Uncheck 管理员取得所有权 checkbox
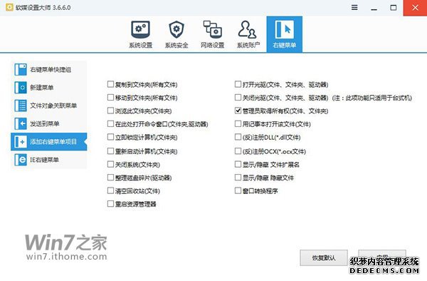Screen dimensions: 427x281 tap(238, 111)
